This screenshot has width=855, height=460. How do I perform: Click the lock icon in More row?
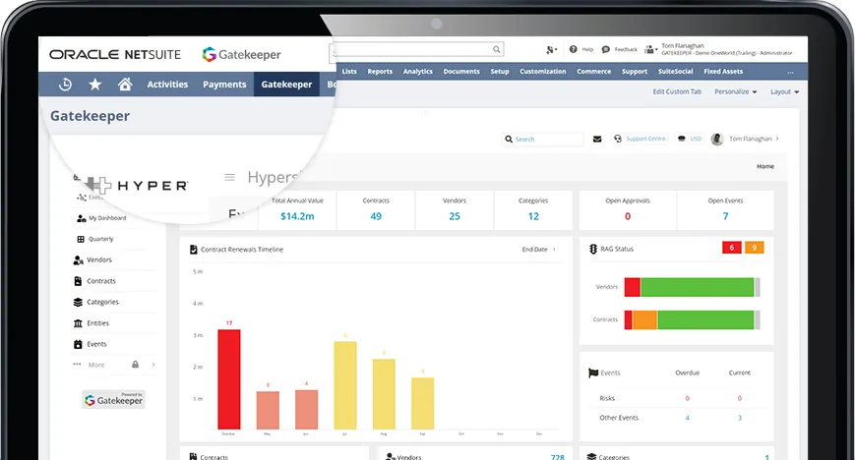click(135, 364)
